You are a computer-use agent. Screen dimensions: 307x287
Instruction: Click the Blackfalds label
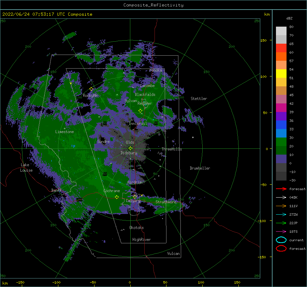pos(145,95)
